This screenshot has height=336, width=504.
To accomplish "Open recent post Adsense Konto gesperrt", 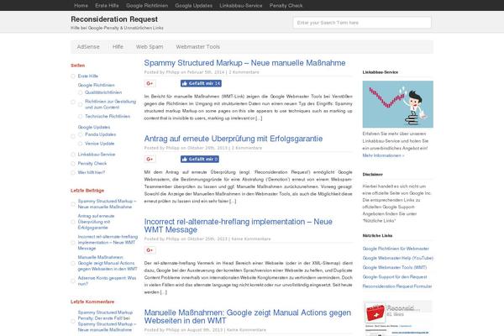I will 107,281.
